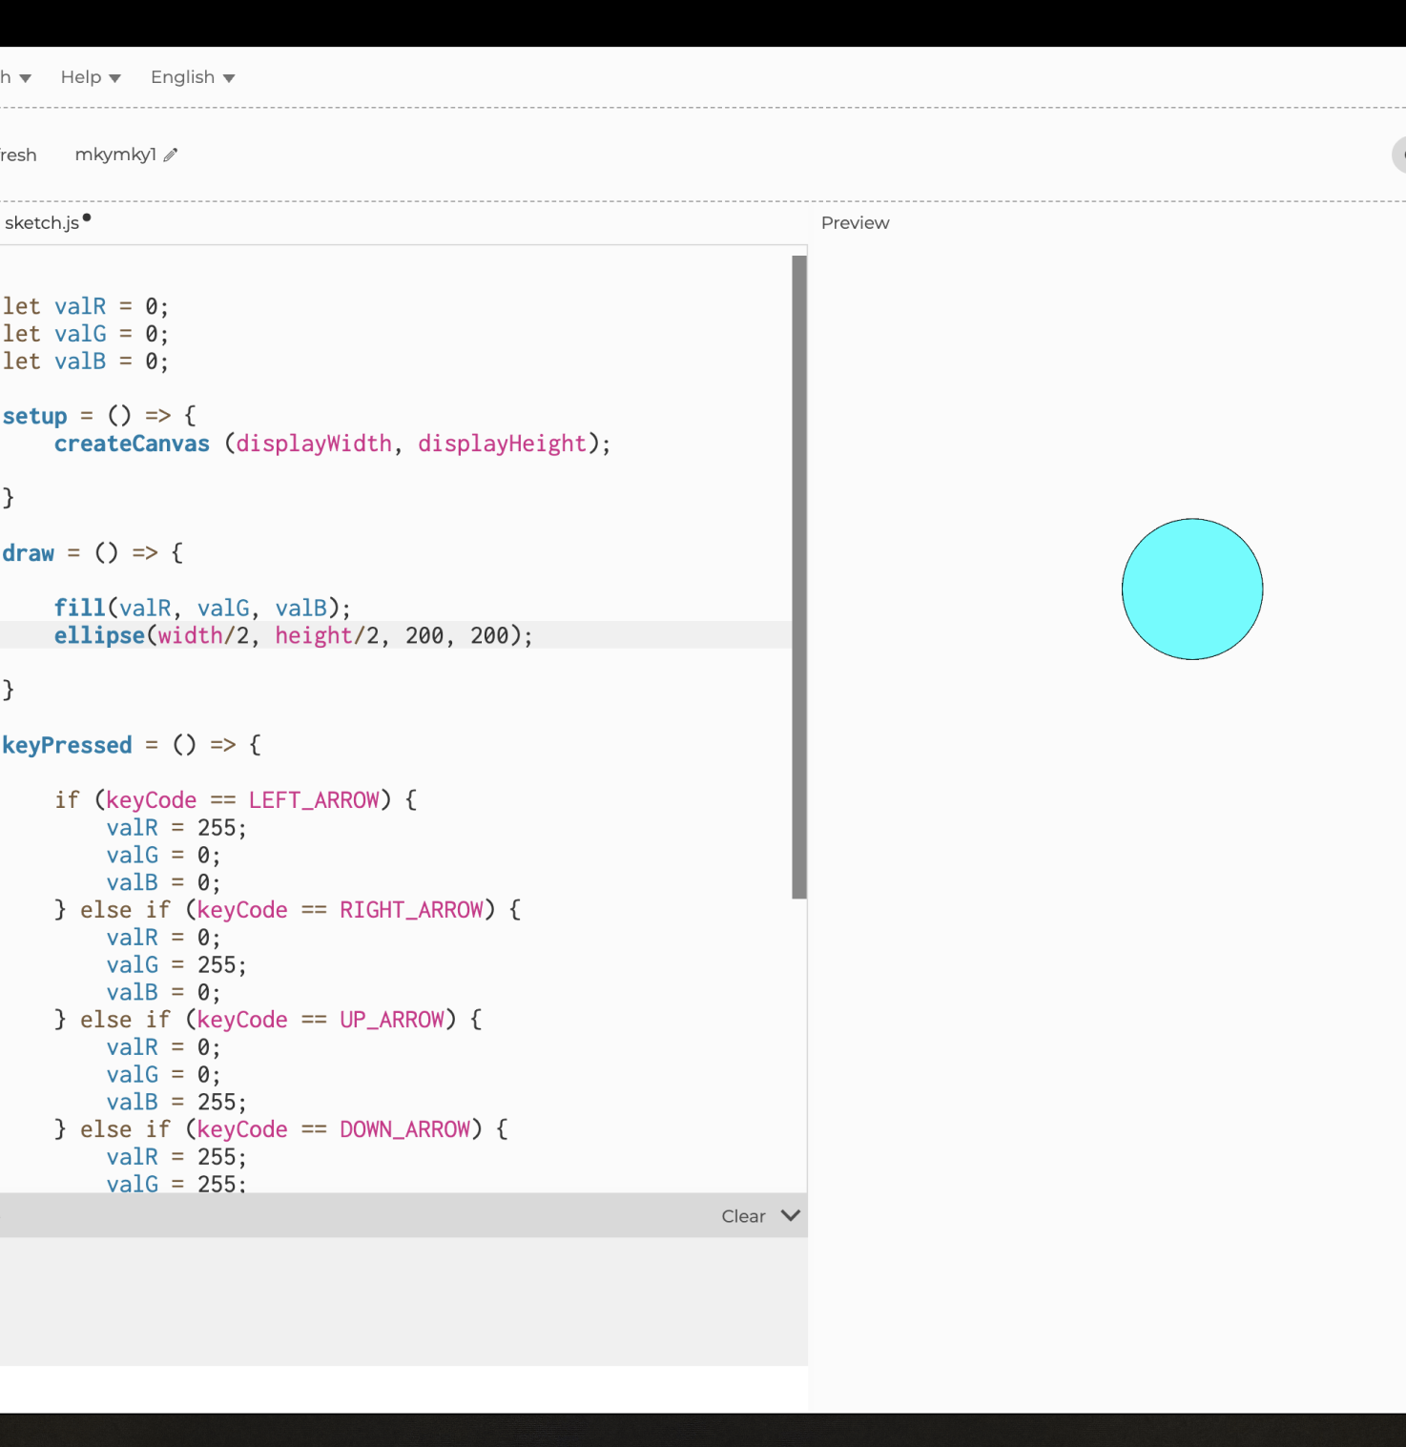The height and width of the screenshot is (1447, 1406).
Task: Click the sketch name mkymky1
Action: [x=115, y=155]
